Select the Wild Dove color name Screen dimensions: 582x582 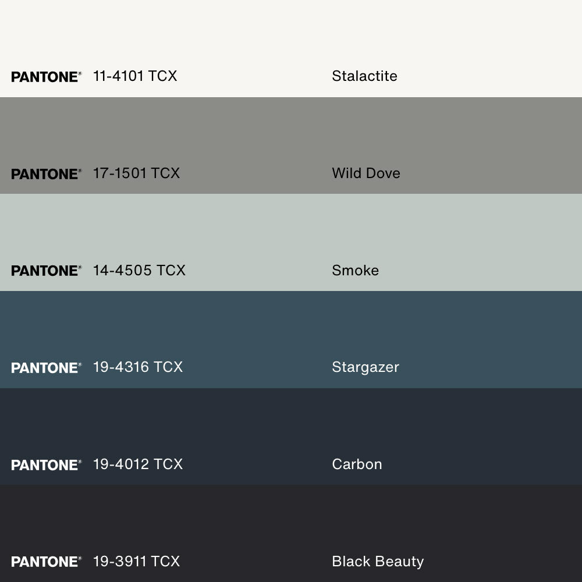pyautogui.click(x=365, y=173)
